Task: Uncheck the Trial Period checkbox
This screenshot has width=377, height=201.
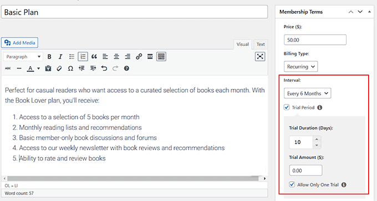Action: point(287,107)
